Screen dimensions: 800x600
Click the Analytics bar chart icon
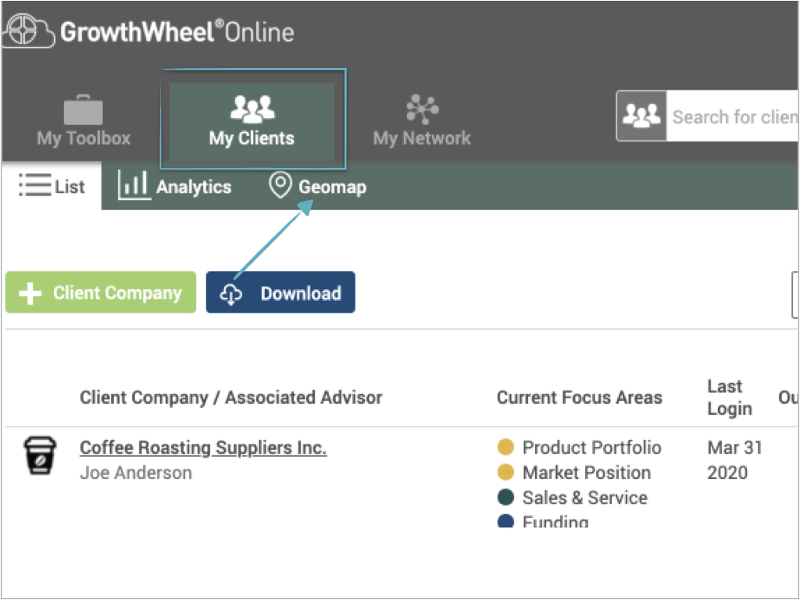point(134,184)
